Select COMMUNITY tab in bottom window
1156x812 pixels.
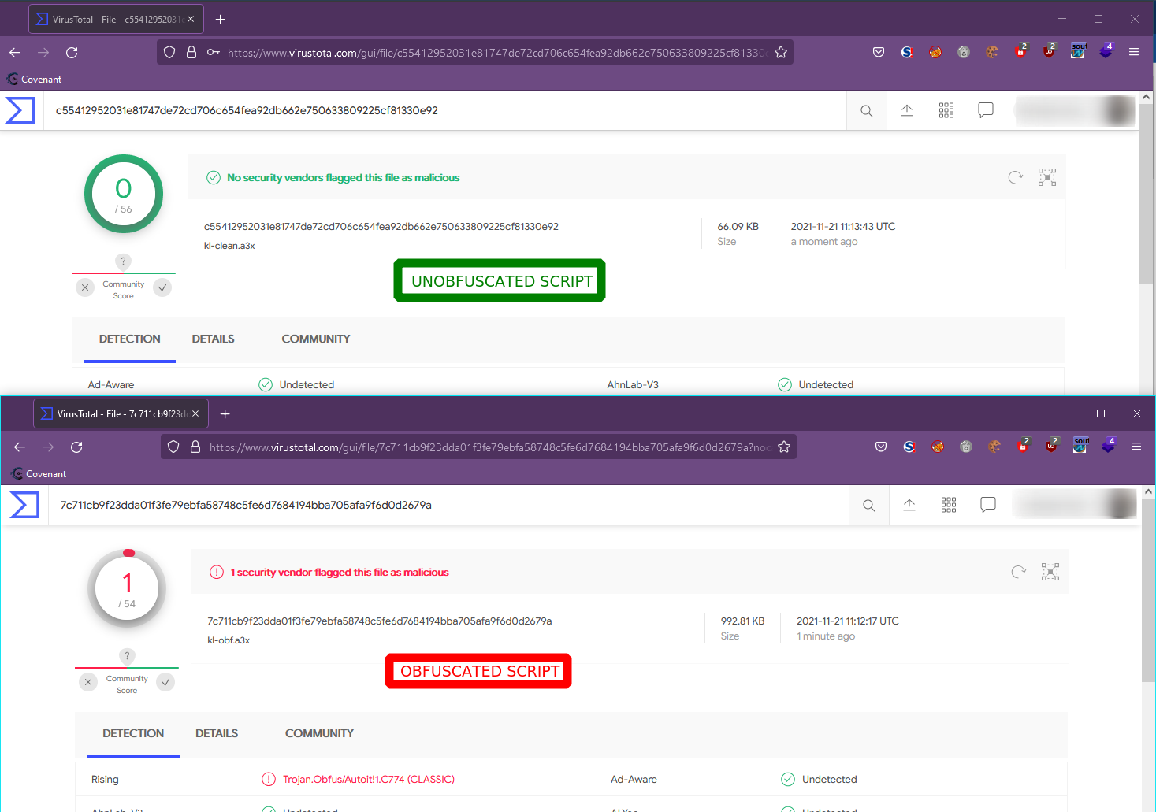[319, 733]
